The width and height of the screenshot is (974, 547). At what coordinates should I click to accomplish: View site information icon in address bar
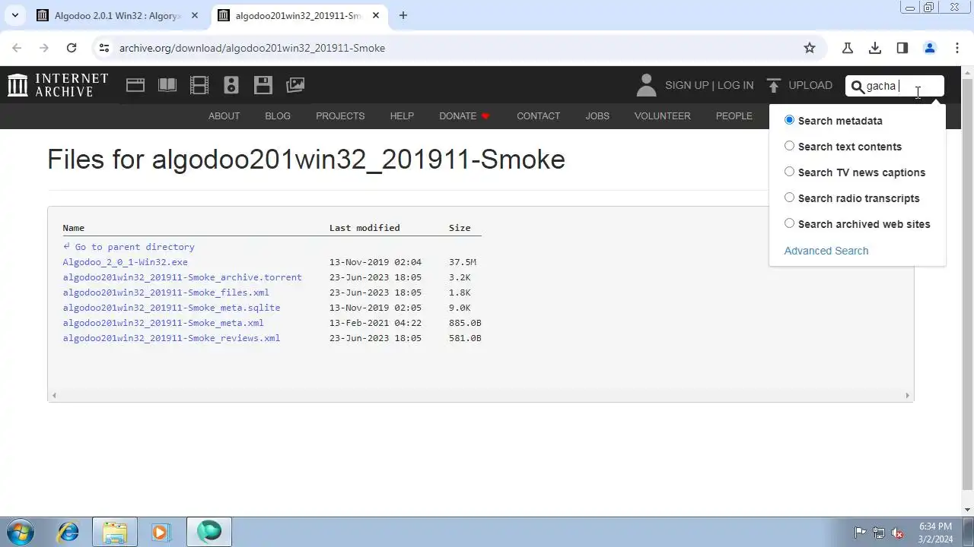click(104, 48)
